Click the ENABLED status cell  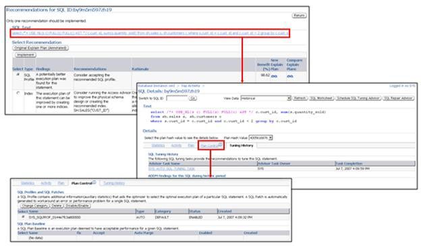[x=196, y=217]
